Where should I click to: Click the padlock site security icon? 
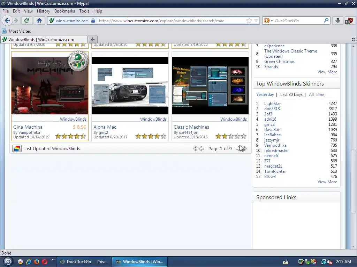click(93, 21)
